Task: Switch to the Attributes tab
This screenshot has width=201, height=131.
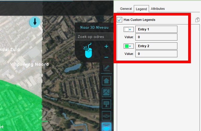Action: coord(158,9)
